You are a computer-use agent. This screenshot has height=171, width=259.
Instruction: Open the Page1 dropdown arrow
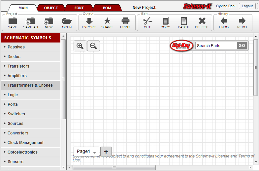[x=95, y=153]
